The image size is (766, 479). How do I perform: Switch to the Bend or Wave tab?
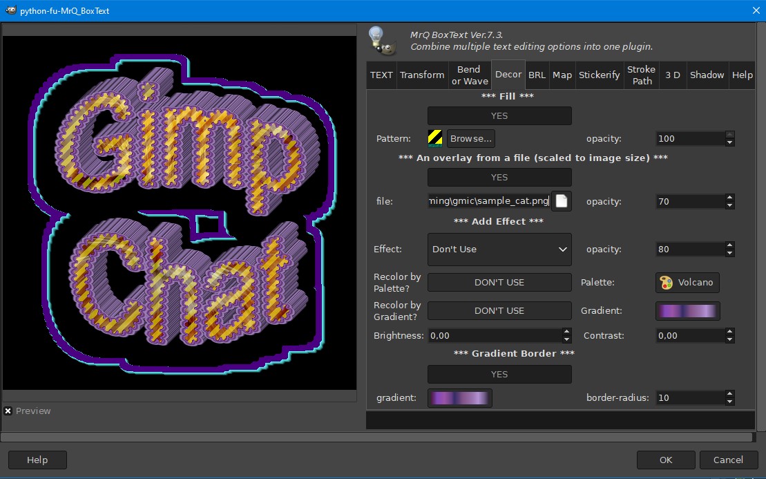(470, 75)
